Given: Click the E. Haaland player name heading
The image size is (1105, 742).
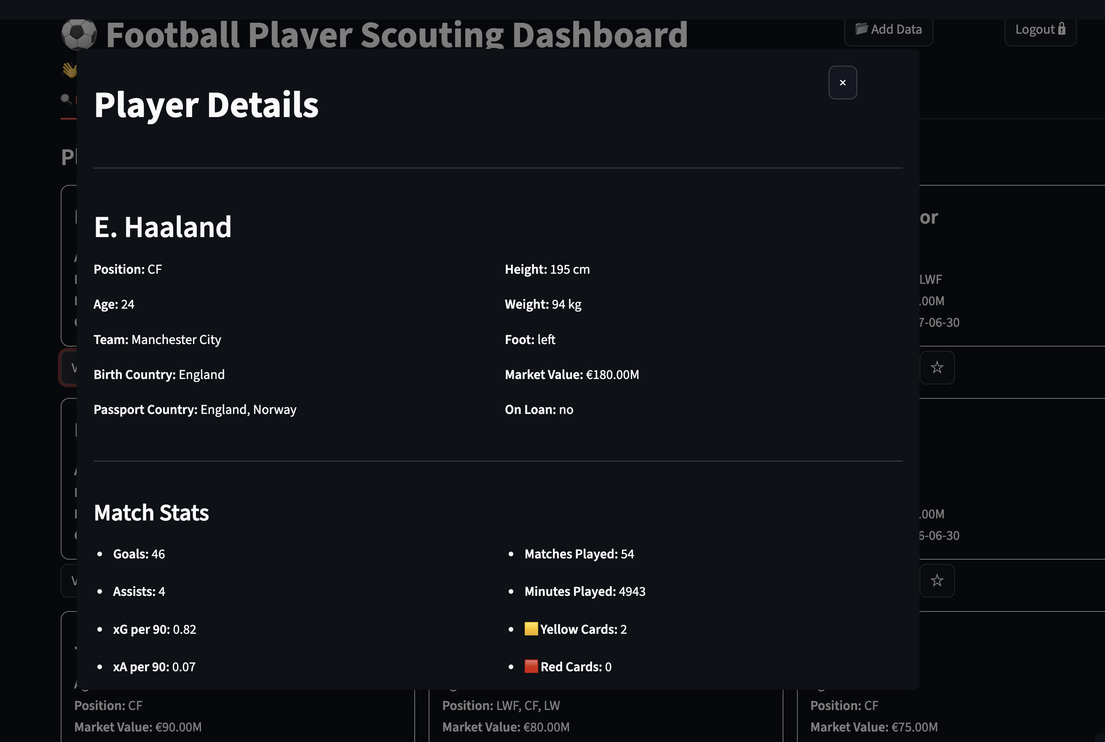Looking at the screenshot, I should [162, 227].
